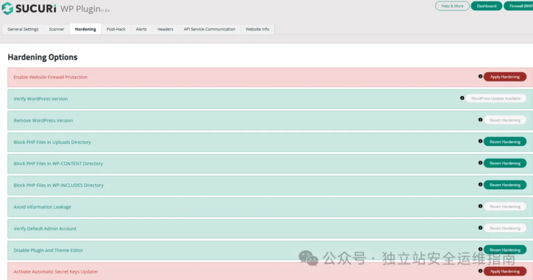Viewport: 533px width, 280px height.
Task: Click 'Disable Plugin and Theme Editor' text
Action: click(x=48, y=250)
